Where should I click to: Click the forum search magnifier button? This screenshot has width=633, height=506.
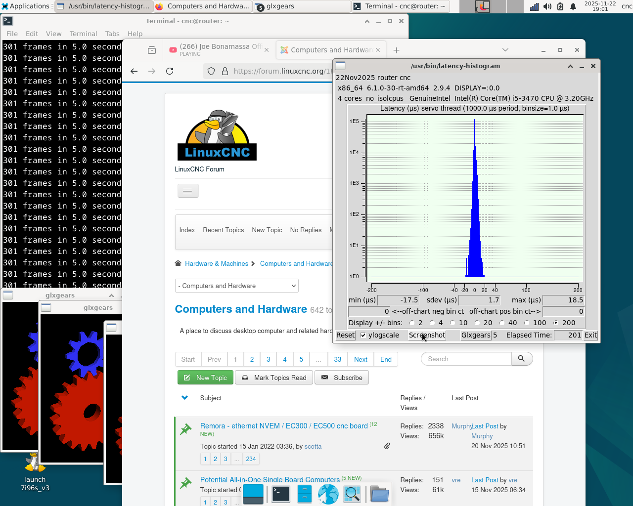tap(521, 359)
